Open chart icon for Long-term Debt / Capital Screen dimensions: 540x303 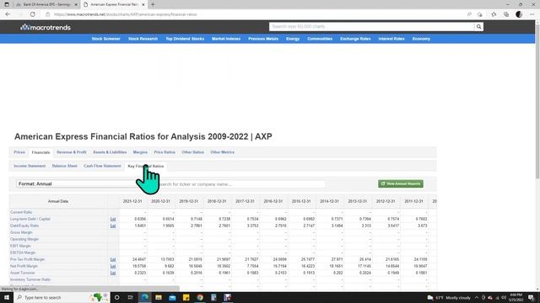113,219
